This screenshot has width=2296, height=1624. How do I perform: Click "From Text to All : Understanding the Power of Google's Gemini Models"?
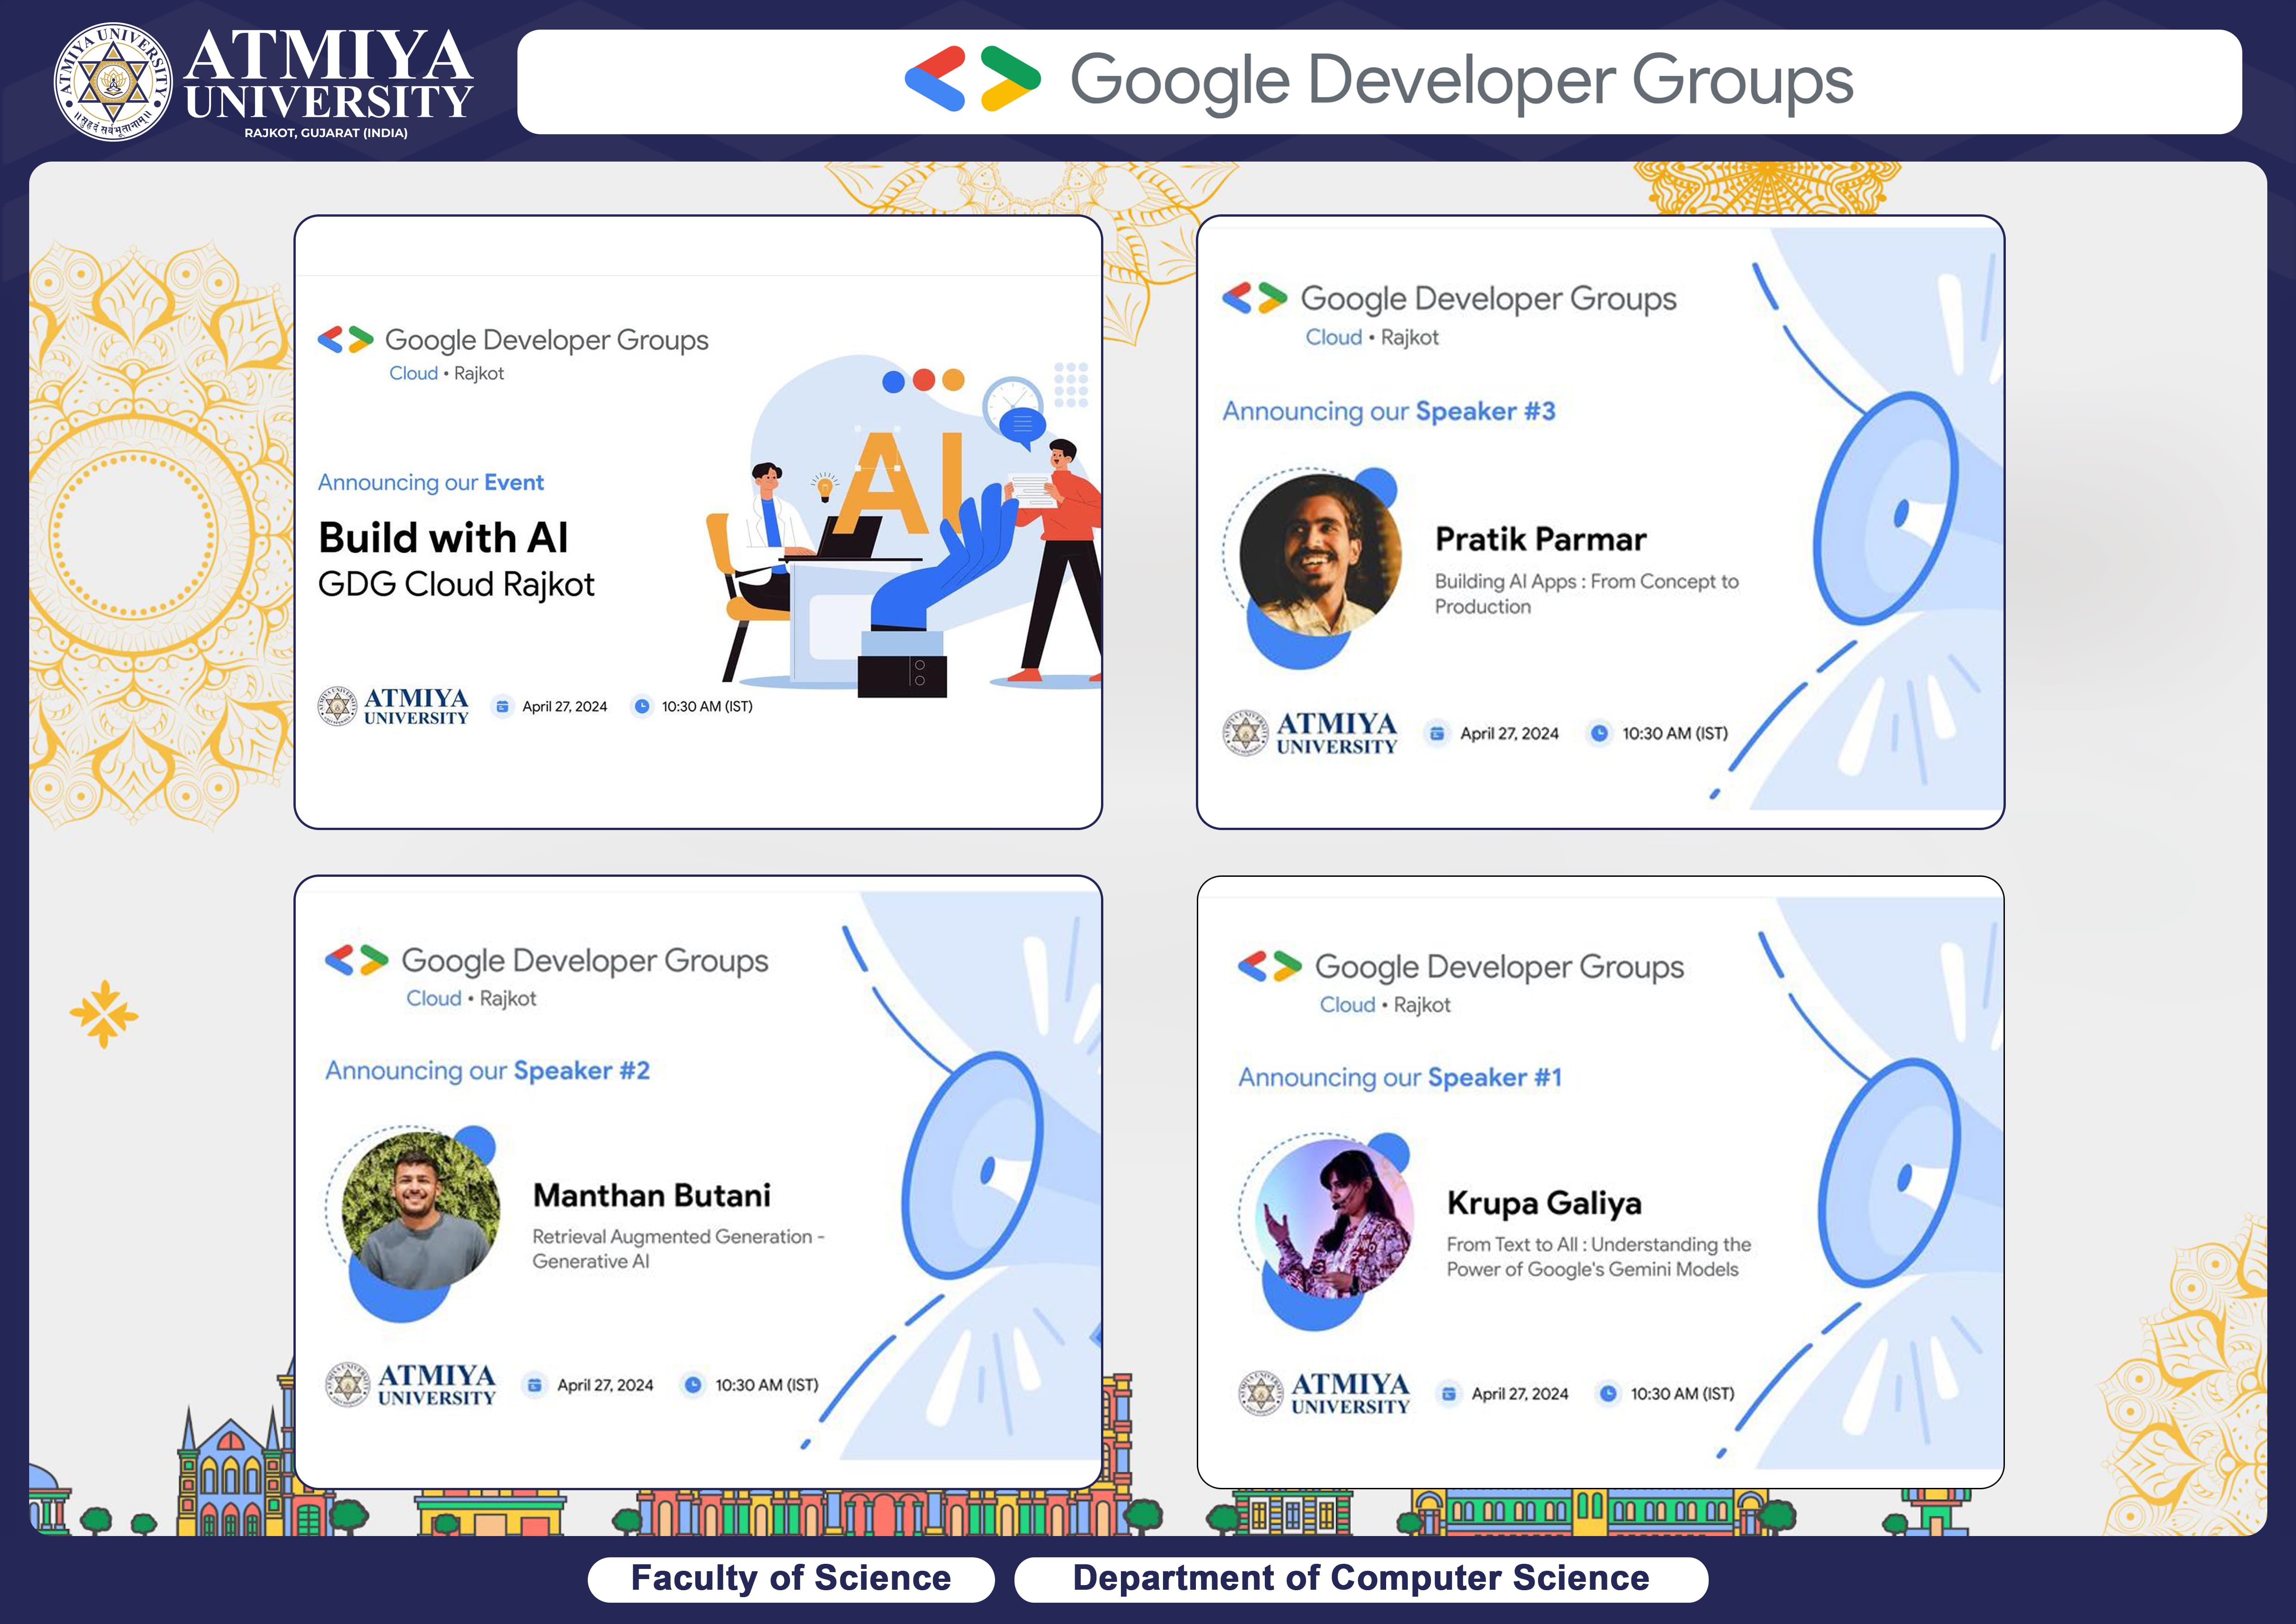(x=1599, y=1257)
